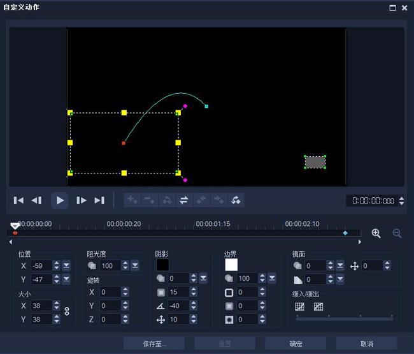Click the Save to button
Viewport: 414px width, 354px height.
click(x=154, y=343)
